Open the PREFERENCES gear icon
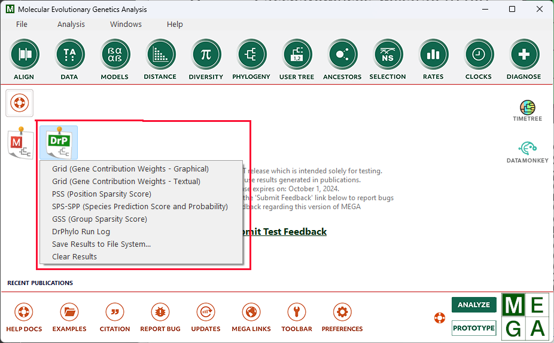 point(342,313)
